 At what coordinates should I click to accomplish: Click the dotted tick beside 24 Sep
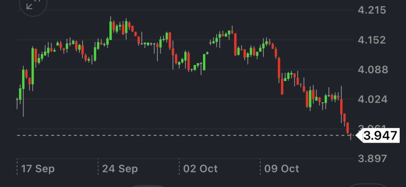[98, 166]
